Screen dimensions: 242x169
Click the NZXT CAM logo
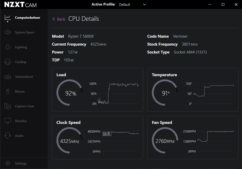[20, 5]
